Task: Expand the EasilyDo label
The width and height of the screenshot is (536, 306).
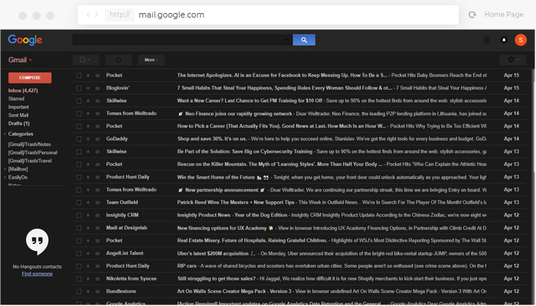Action: pyautogui.click(x=5, y=177)
